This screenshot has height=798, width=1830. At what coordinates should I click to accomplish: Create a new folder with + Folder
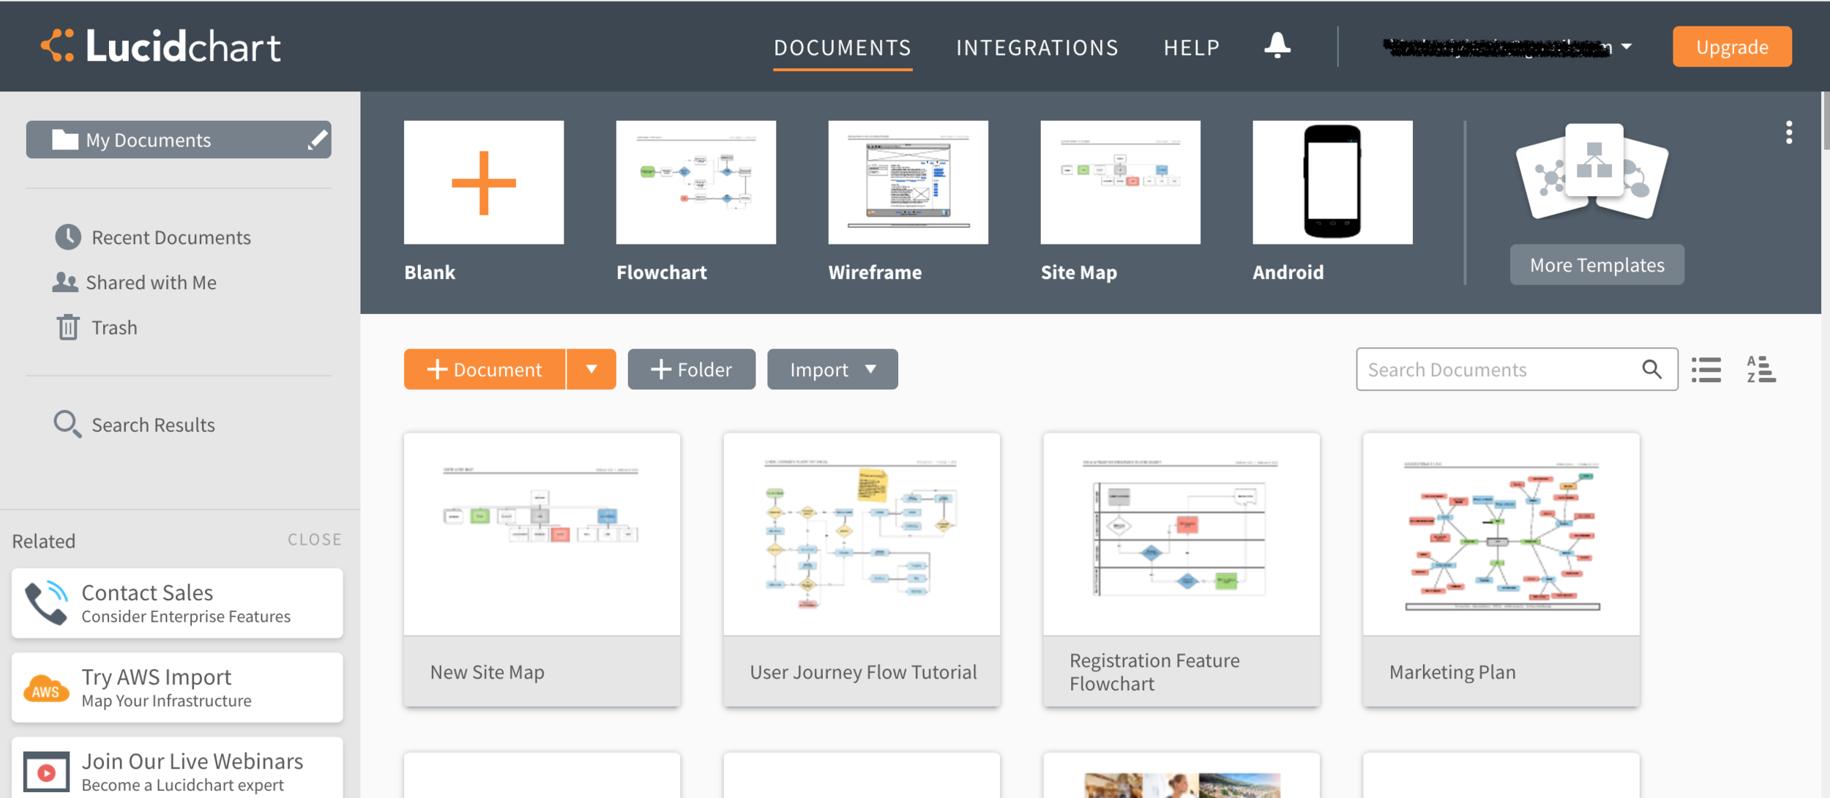[691, 369]
